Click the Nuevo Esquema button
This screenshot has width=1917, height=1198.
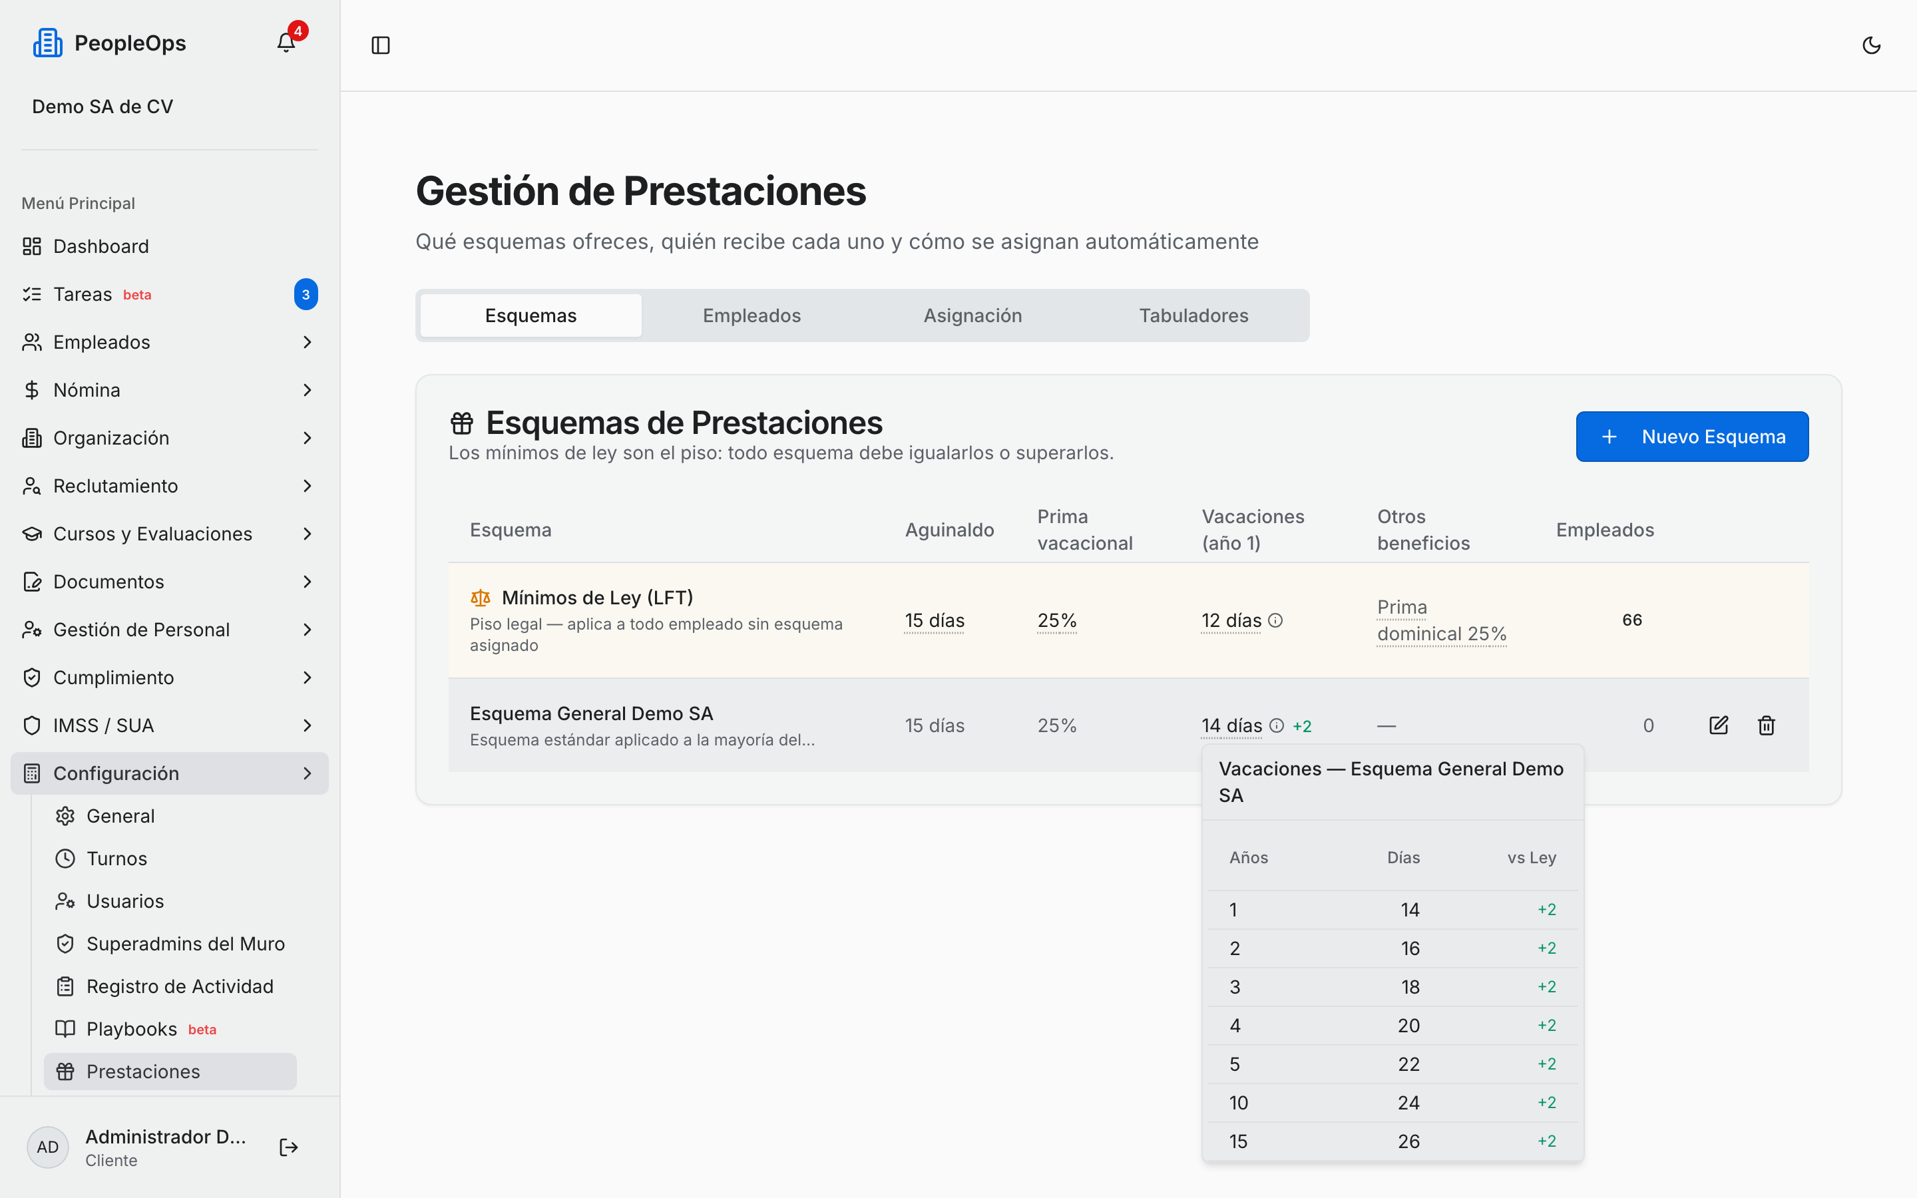coord(1692,437)
